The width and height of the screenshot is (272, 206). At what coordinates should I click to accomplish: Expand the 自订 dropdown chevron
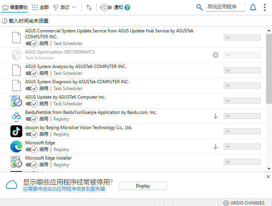coord(74,7)
